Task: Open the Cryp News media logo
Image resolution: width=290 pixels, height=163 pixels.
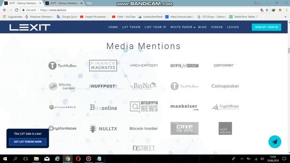Action: point(184,128)
